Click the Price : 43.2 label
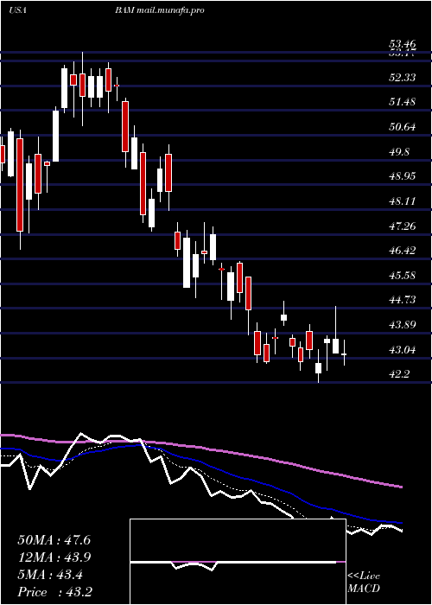This screenshot has width=432, height=605. 54,592
